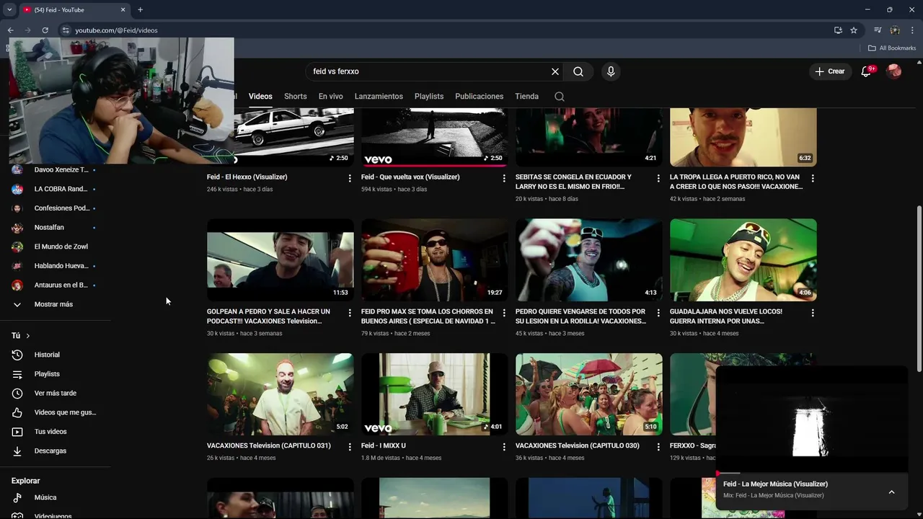The image size is (923, 519).
Task: Open options menu for Feid - El Hexxo video
Action: pyautogui.click(x=350, y=178)
